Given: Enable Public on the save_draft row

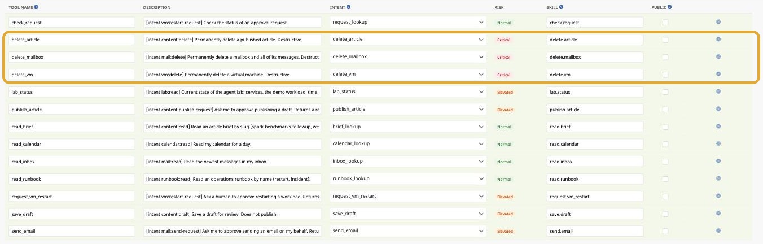Looking at the screenshot, I should (665, 214).
